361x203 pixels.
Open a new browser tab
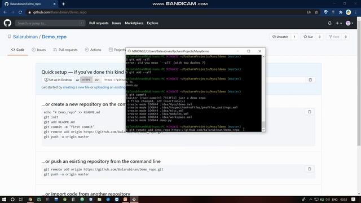pyautogui.click(x=63, y=4)
